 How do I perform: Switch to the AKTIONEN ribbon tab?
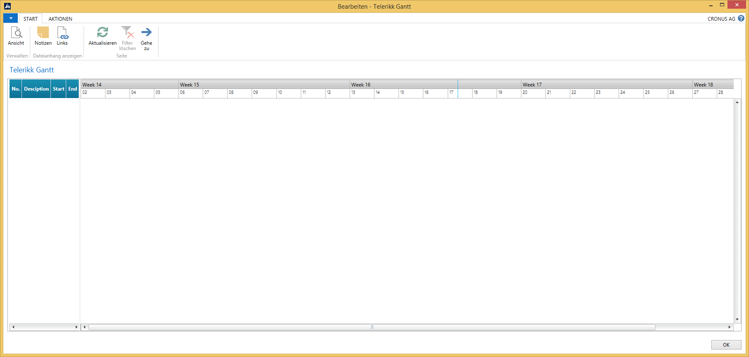[60, 19]
